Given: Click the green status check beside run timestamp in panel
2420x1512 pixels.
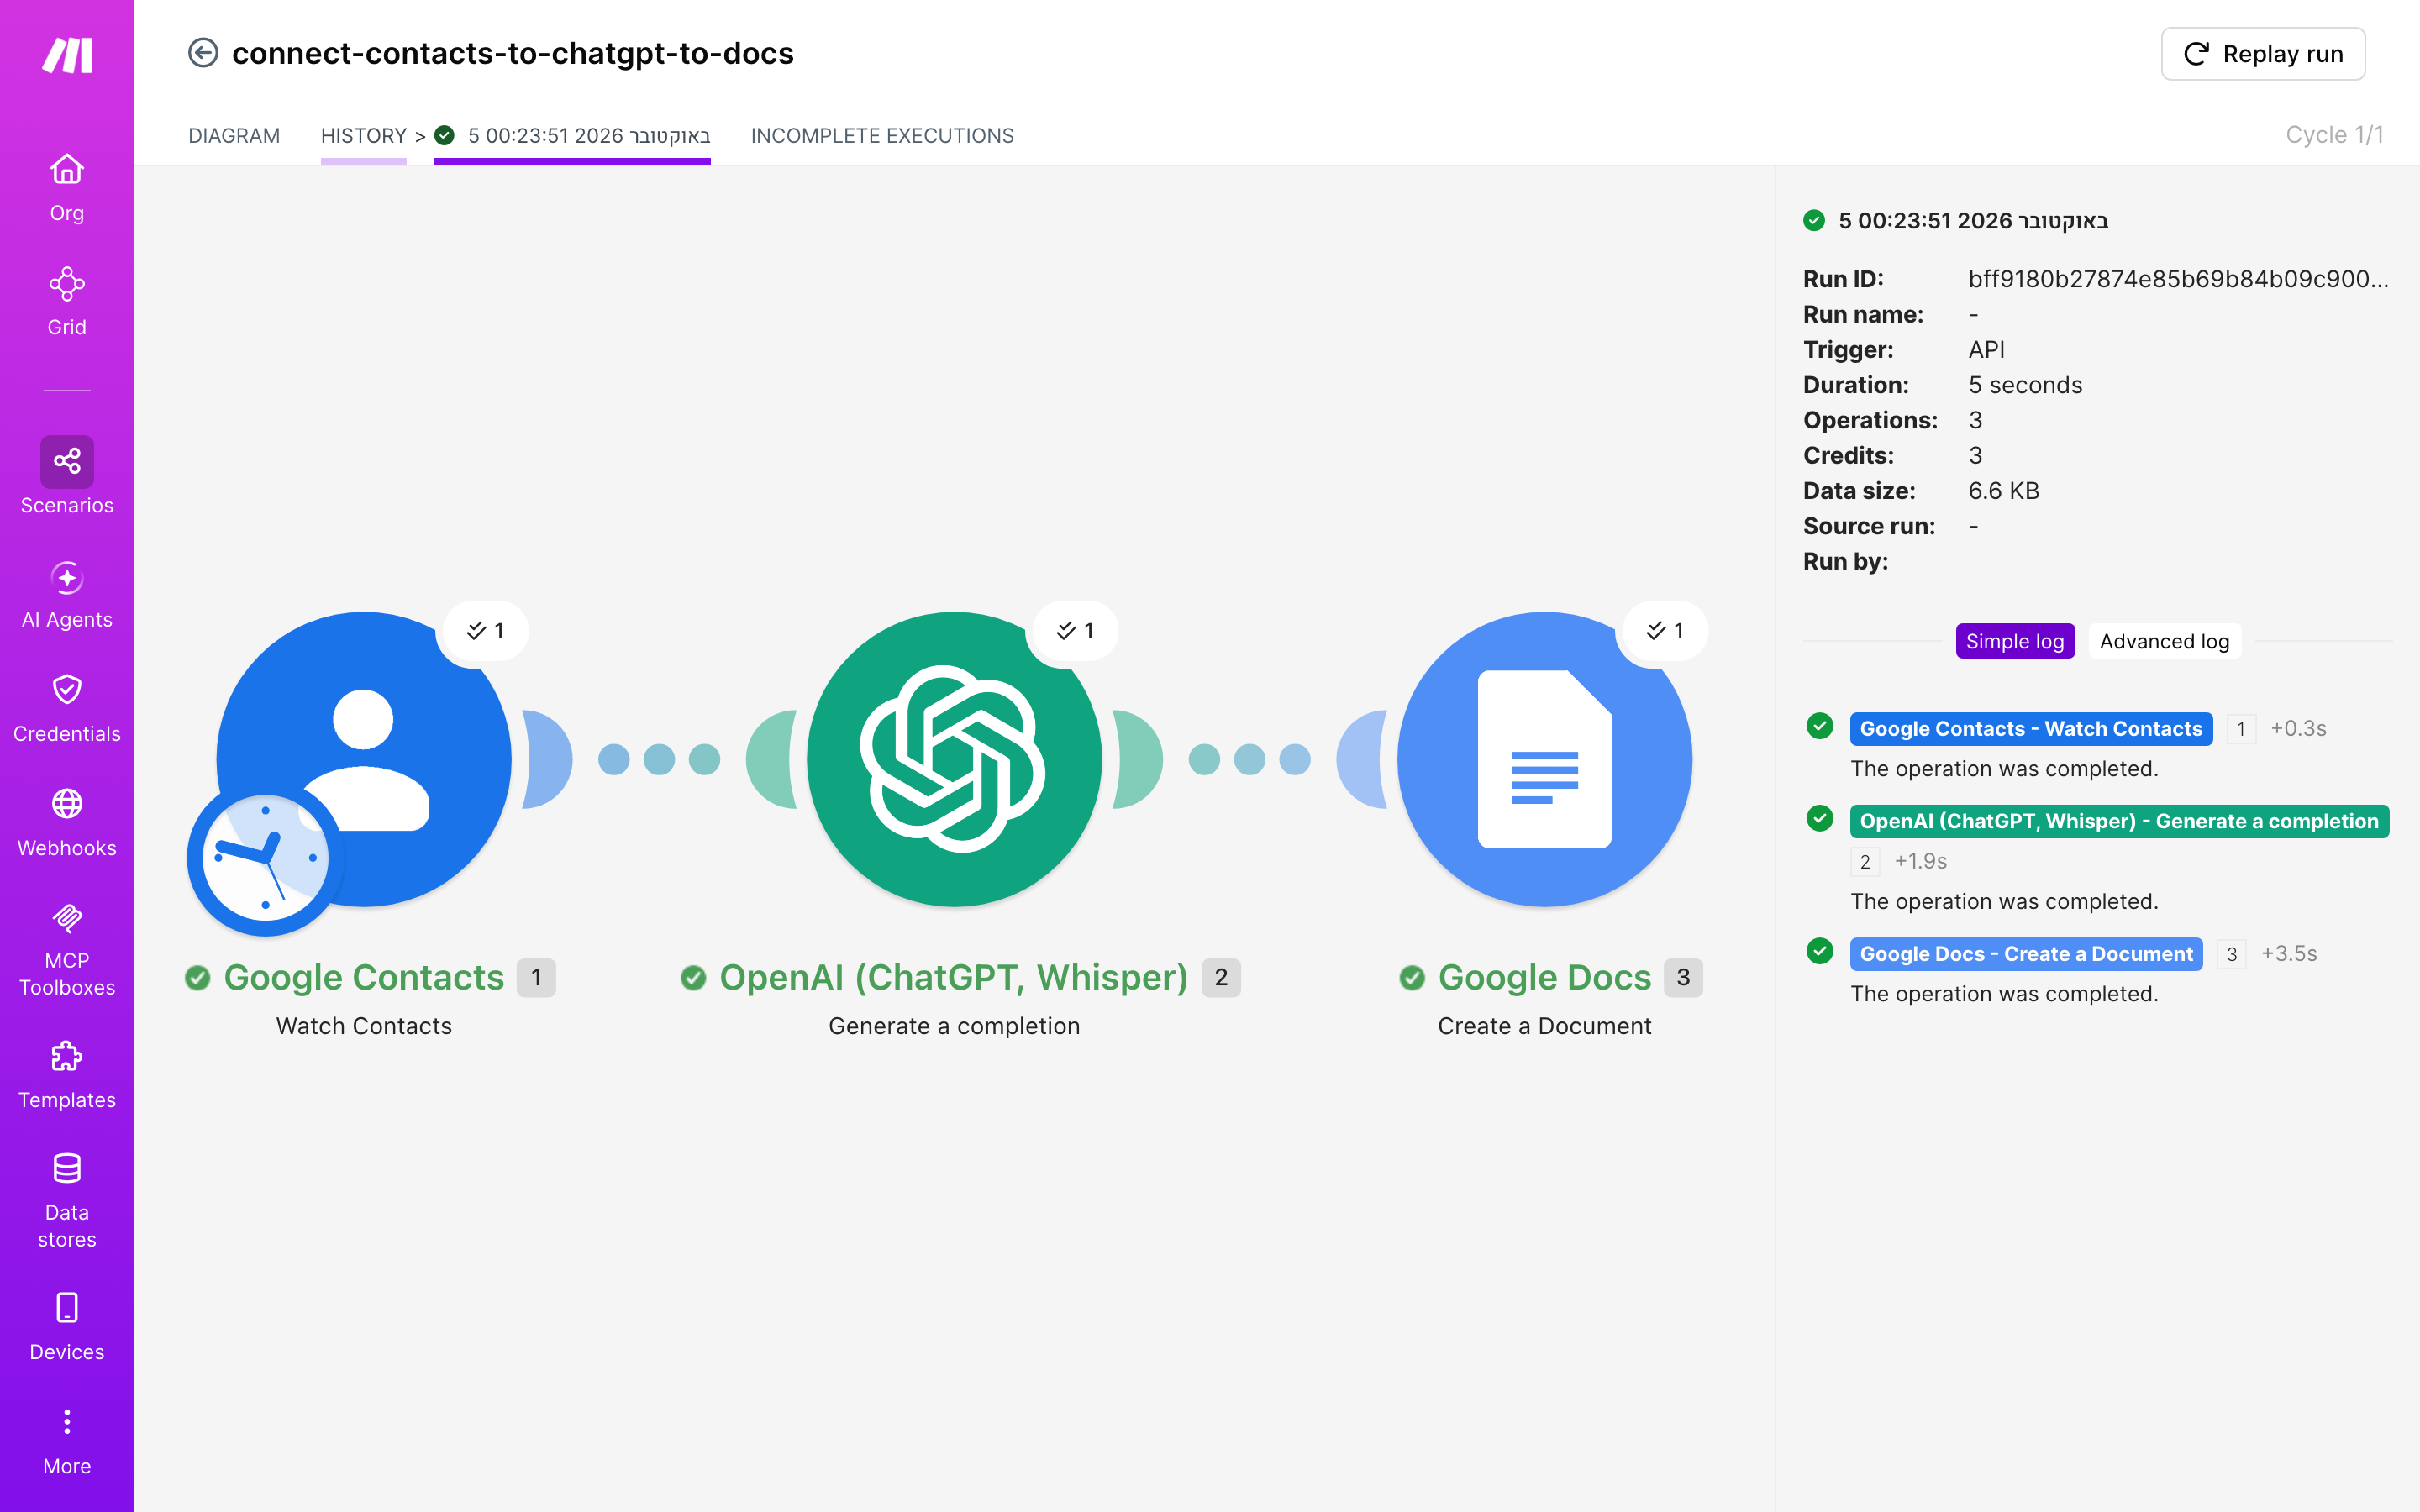Looking at the screenshot, I should (x=1814, y=221).
